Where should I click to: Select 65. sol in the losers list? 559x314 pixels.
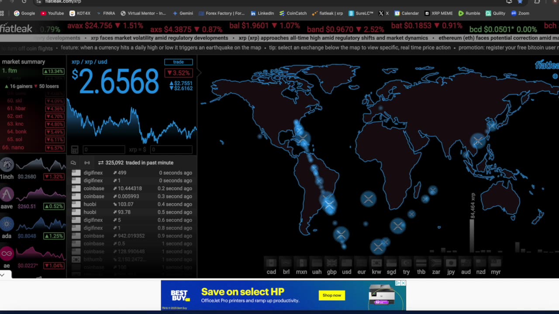(33, 140)
